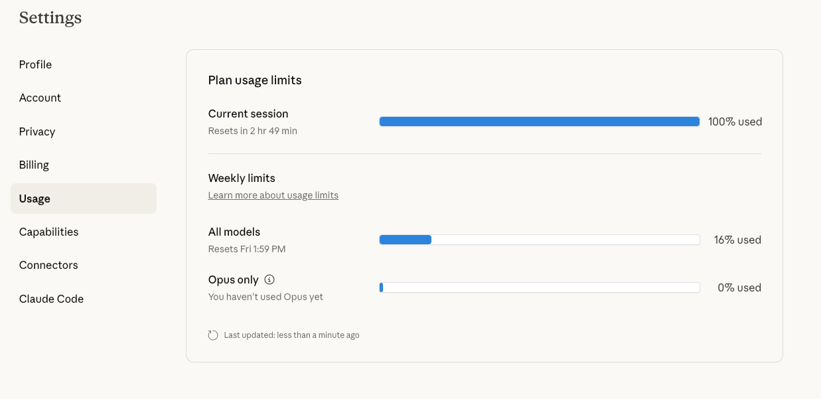Click the 0% used label
Screen dimensions: 821x399
click(x=739, y=287)
